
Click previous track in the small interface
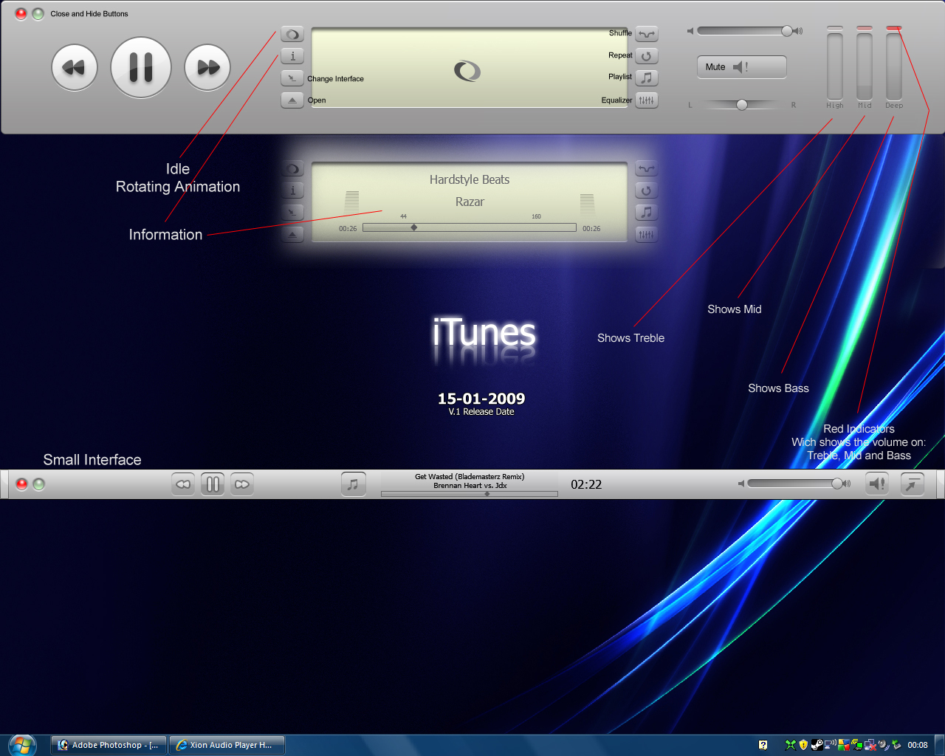[183, 484]
